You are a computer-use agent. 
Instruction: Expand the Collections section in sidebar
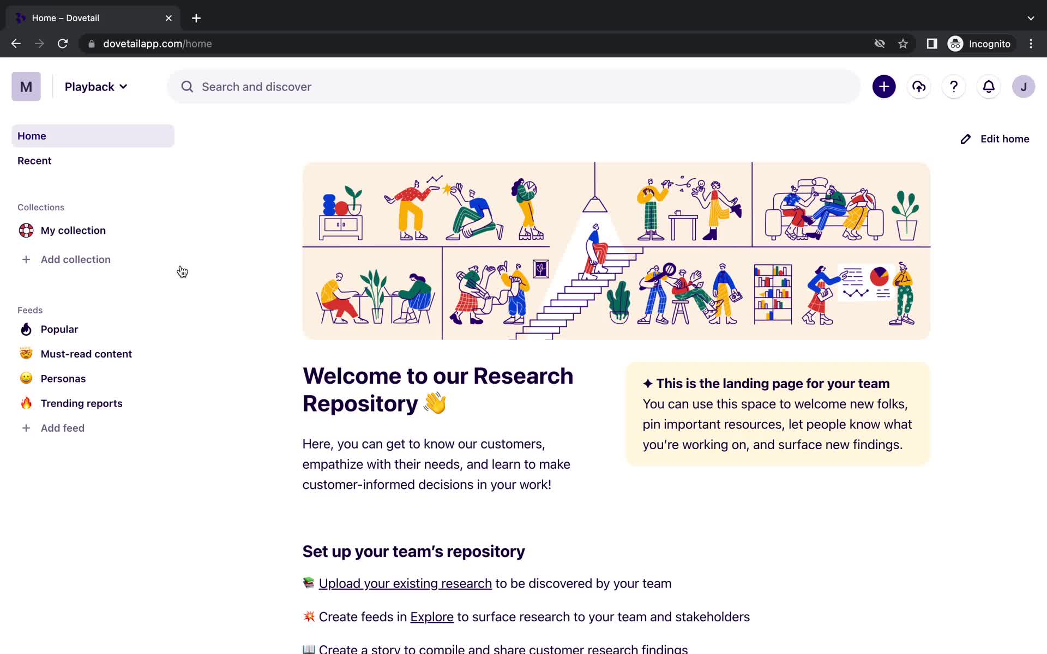41,207
